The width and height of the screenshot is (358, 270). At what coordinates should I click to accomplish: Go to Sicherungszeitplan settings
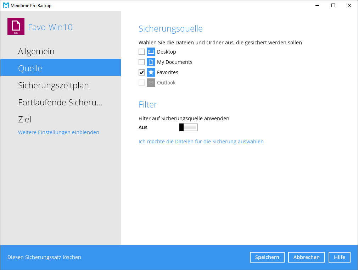[x=61, y=85]
